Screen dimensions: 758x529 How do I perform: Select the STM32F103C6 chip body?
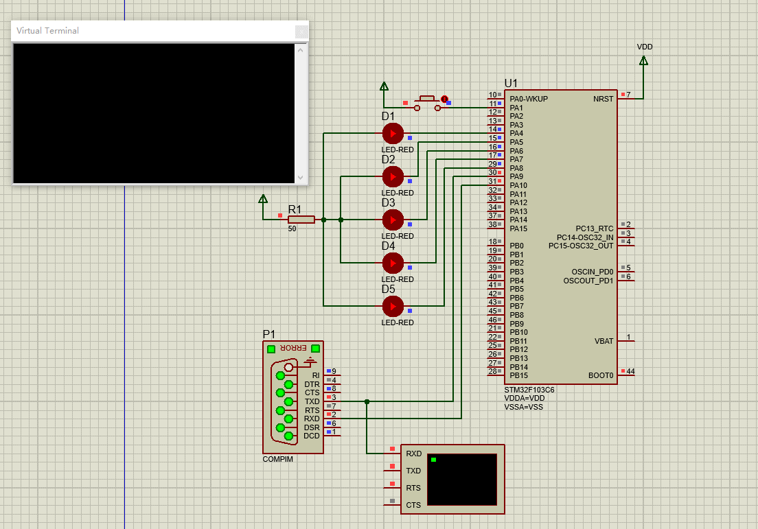click(560, 237)
